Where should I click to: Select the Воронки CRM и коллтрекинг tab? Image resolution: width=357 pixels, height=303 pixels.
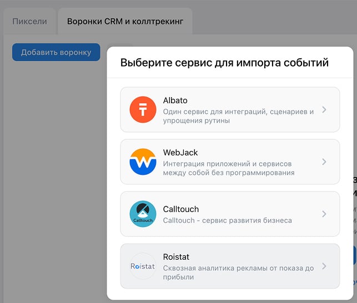pyautogui.click(x=125, y=22)
